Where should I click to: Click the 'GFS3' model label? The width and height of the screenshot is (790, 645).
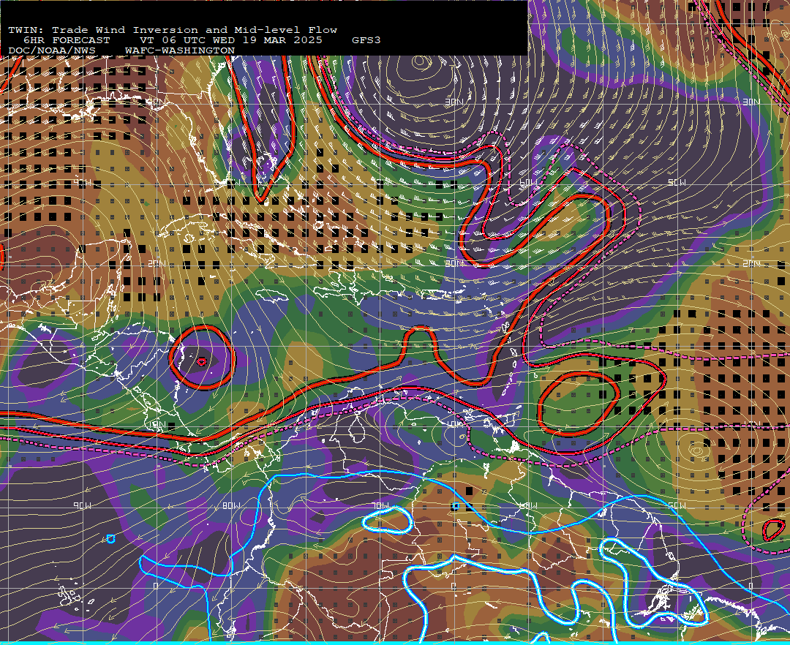[366, 40]
